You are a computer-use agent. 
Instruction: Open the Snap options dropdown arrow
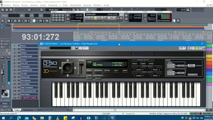(x=37, y=21)
